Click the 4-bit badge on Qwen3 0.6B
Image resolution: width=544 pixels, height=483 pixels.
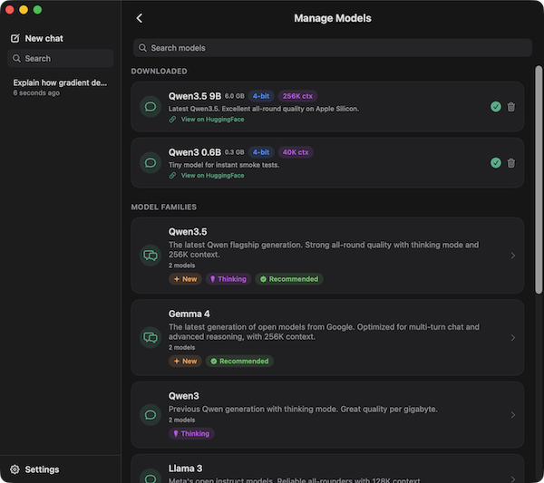pos(261,152)
